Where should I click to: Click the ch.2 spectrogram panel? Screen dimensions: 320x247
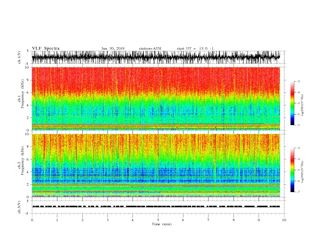[156, 165]
